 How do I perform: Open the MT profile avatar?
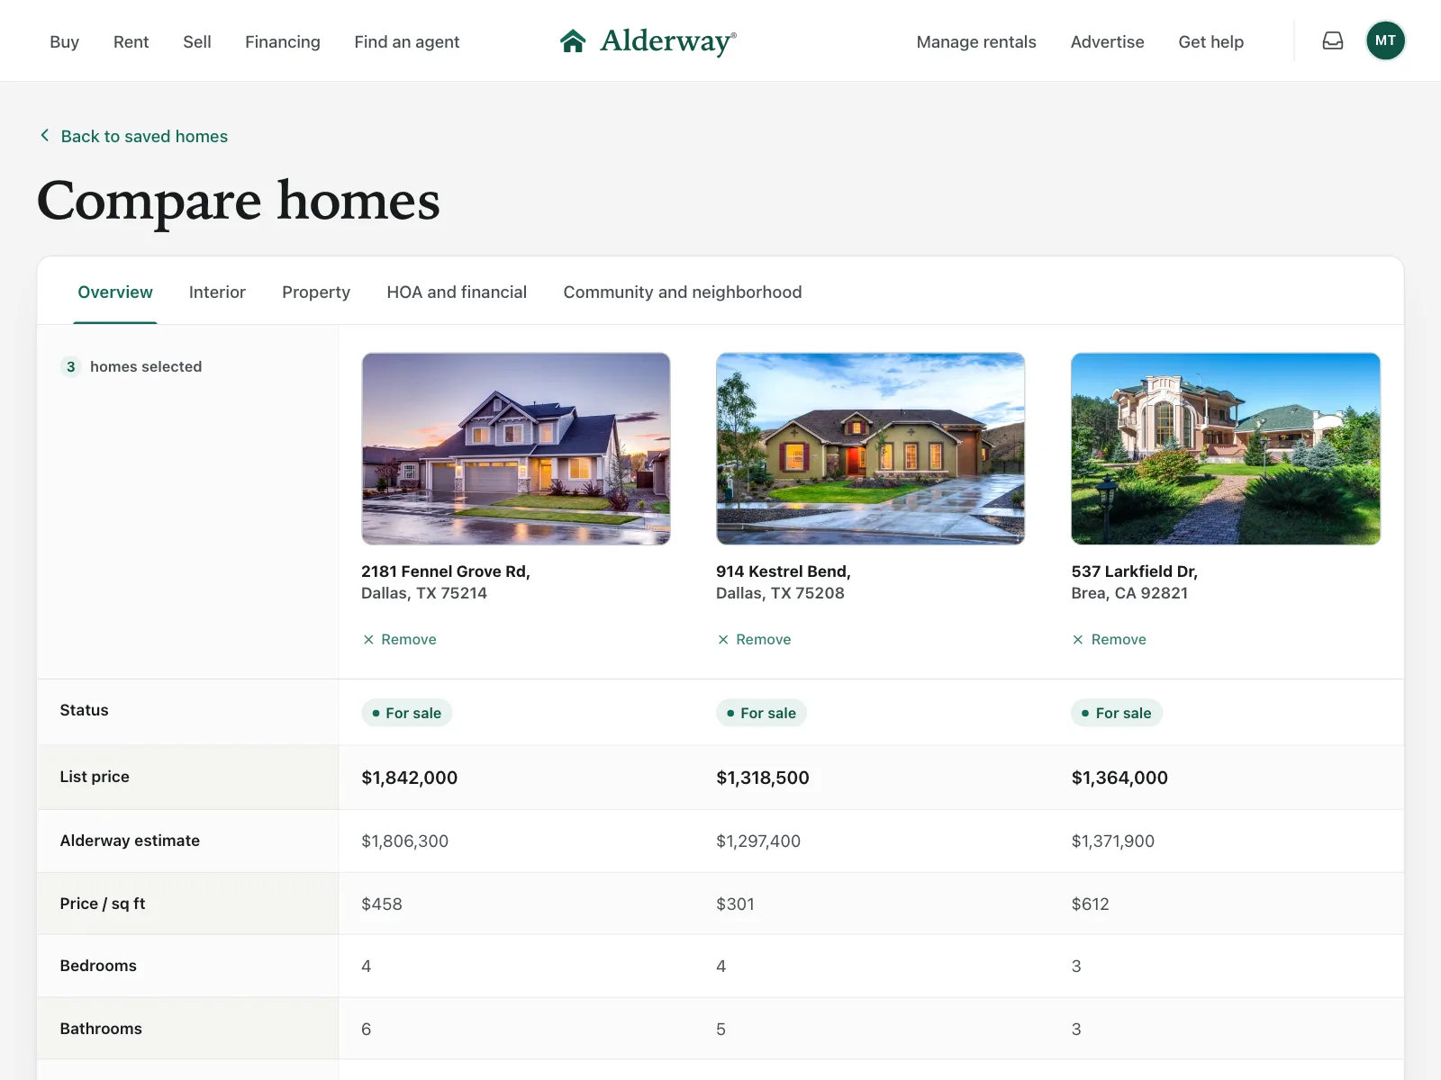tap(1385, 40)
